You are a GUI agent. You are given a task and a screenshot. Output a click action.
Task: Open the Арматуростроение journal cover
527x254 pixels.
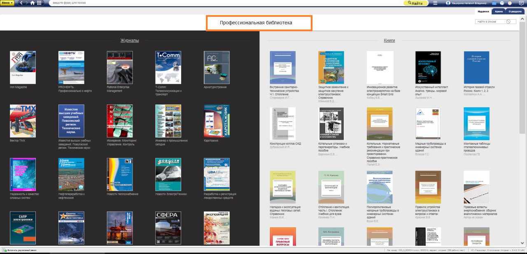click(x=217, y=67)
